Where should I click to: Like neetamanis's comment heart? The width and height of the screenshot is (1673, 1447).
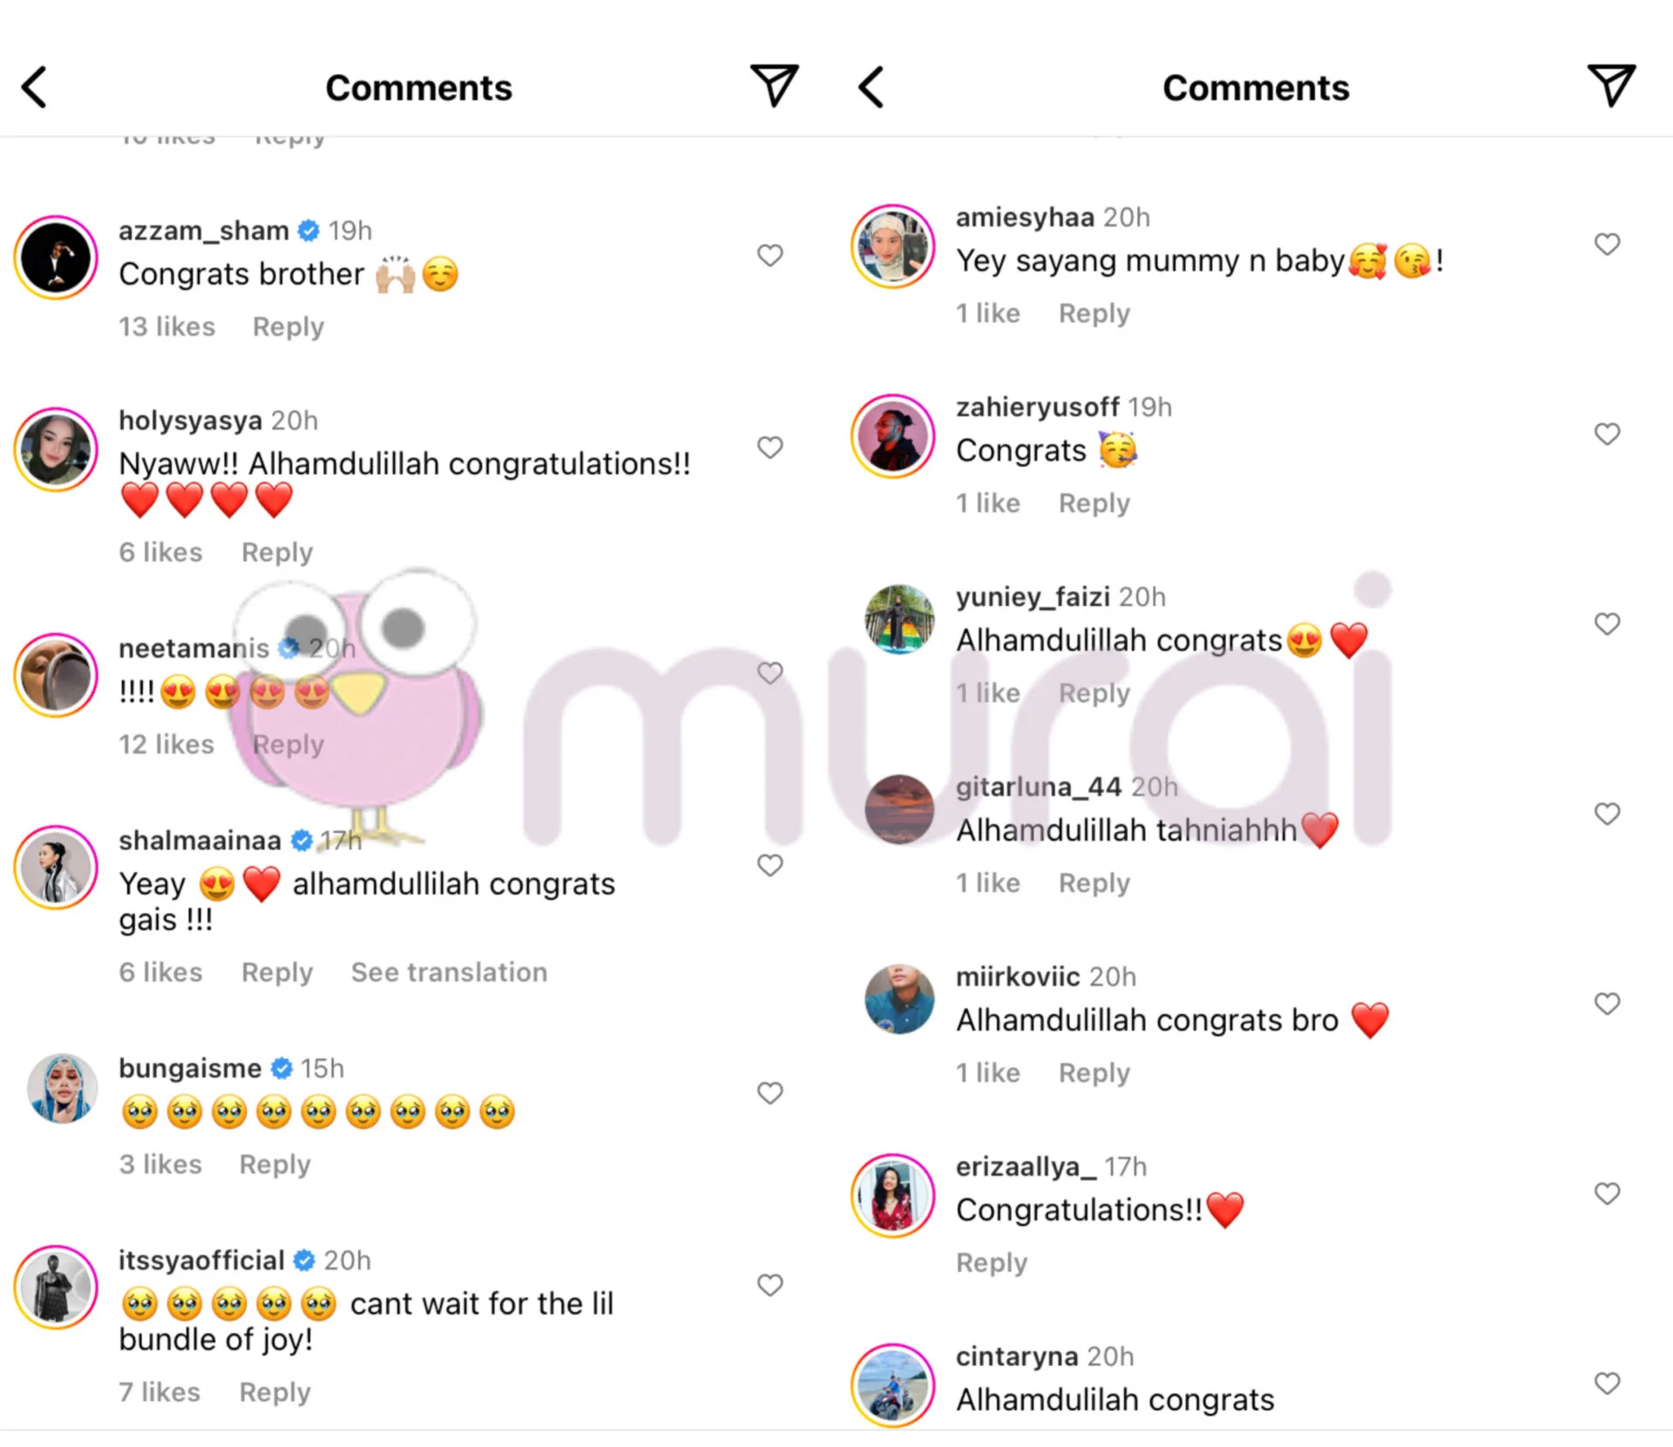click(x=769, y=673)
